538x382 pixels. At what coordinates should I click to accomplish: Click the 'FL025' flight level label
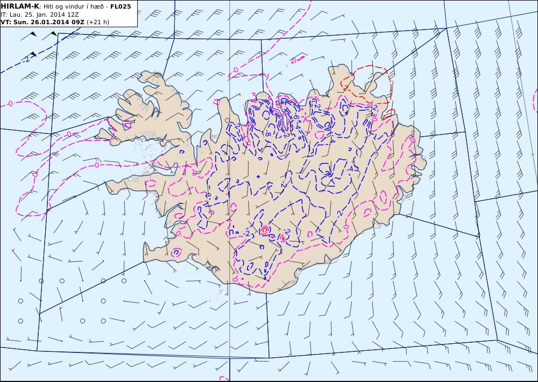(121, 6)
